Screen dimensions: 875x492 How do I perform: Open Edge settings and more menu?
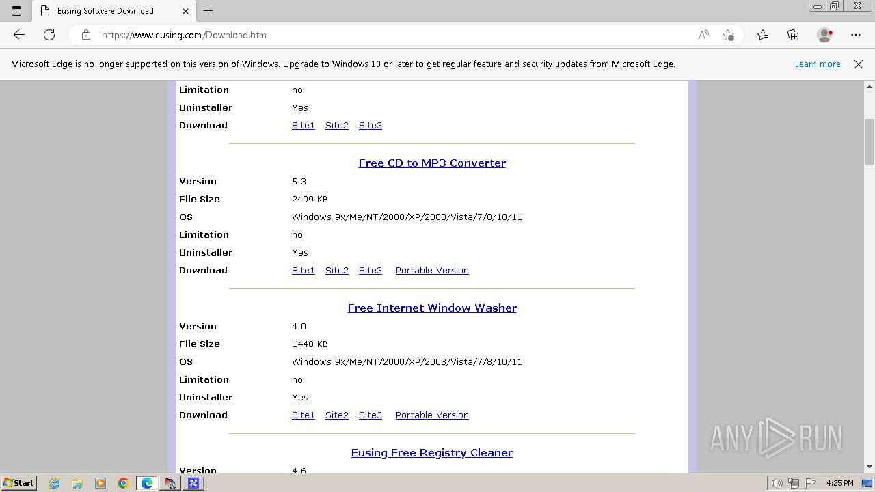856,35
